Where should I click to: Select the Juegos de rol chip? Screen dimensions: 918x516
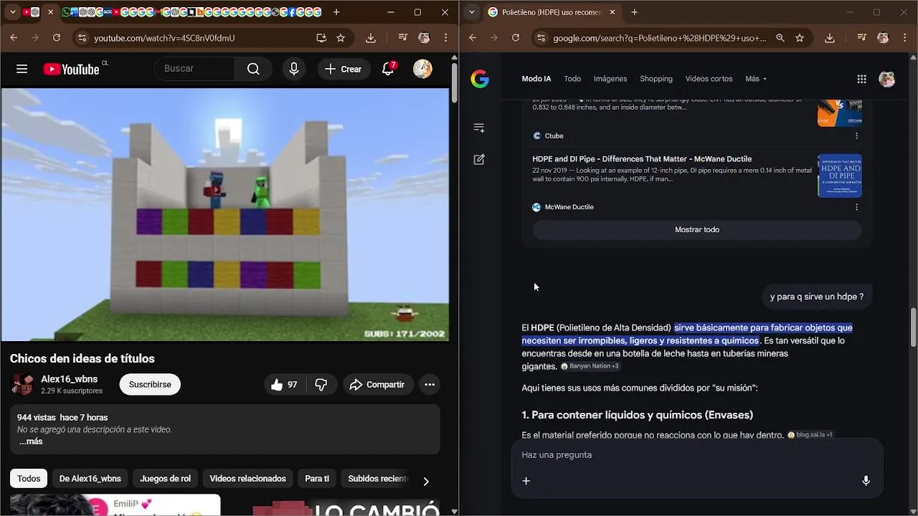(165, 479)
